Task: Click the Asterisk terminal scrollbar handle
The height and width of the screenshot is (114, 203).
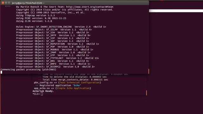Action: pos(147,93)
